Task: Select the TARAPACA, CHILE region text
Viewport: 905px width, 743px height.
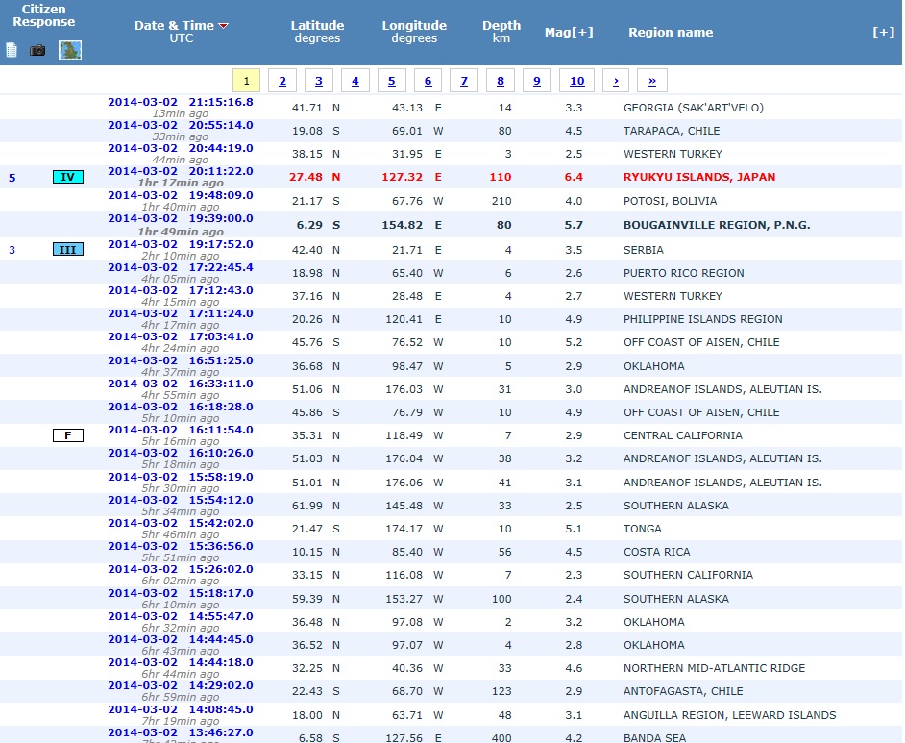Action: 672,131
